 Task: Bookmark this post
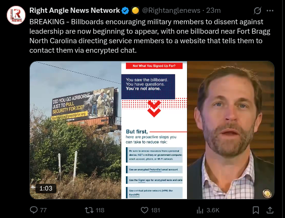pos(256,210)
